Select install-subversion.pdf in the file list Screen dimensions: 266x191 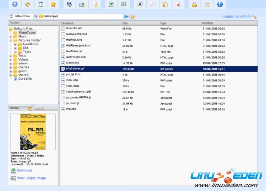78,91
